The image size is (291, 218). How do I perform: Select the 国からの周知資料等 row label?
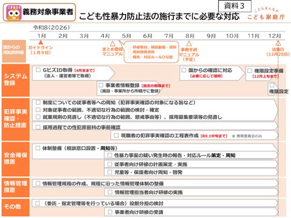14,51
